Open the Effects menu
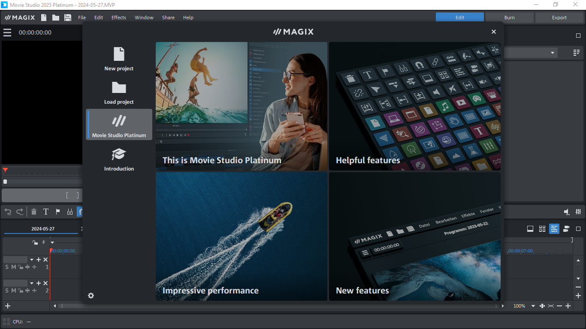The image size is (586, 329). [119, 18]
